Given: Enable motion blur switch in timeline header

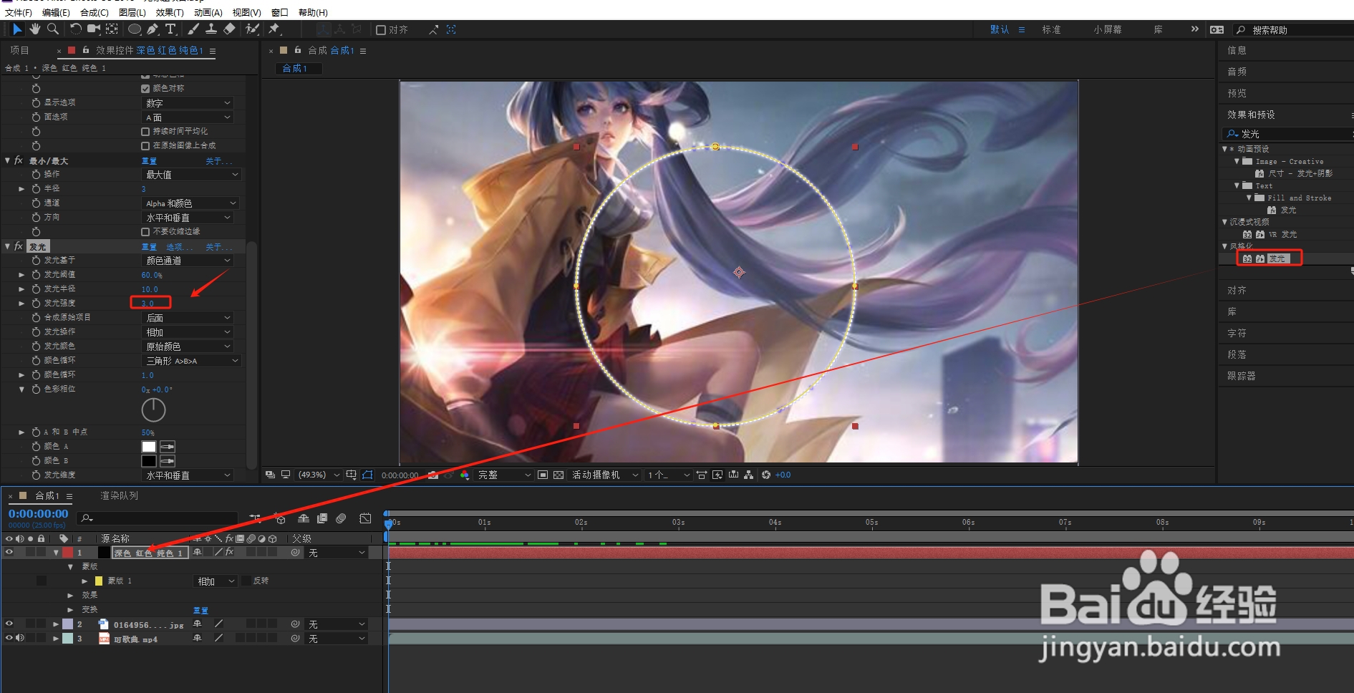Looking at the screenshot, I should (x=341, y=518).
